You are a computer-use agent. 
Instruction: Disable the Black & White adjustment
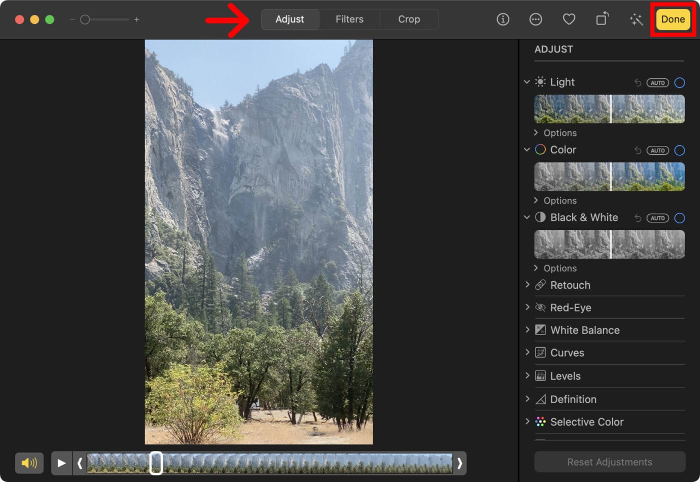coord(679,218)
